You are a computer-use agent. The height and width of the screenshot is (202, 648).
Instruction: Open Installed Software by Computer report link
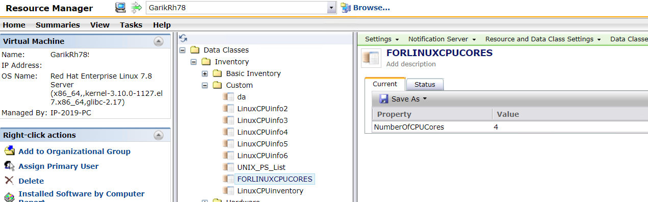[x=82, y=197]
